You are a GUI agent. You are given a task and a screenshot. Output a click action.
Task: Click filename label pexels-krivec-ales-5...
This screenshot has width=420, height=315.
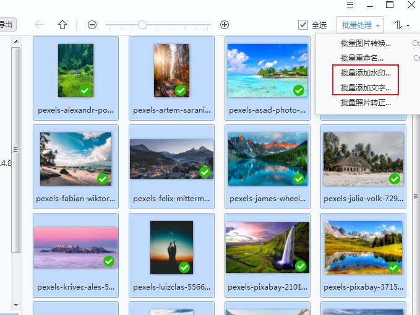(76, 287)
